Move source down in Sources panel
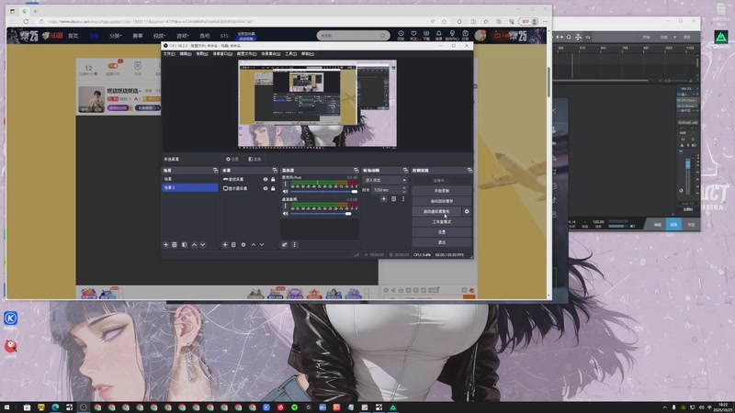 262,244
